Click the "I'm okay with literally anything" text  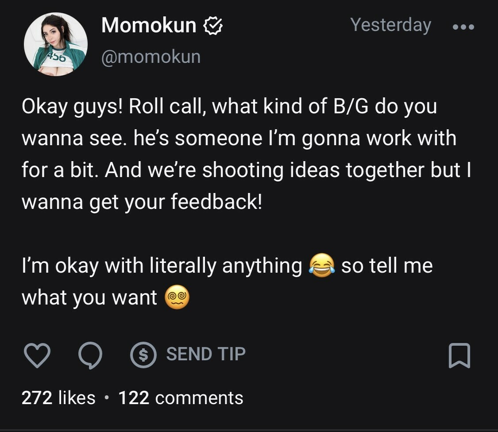162,266
